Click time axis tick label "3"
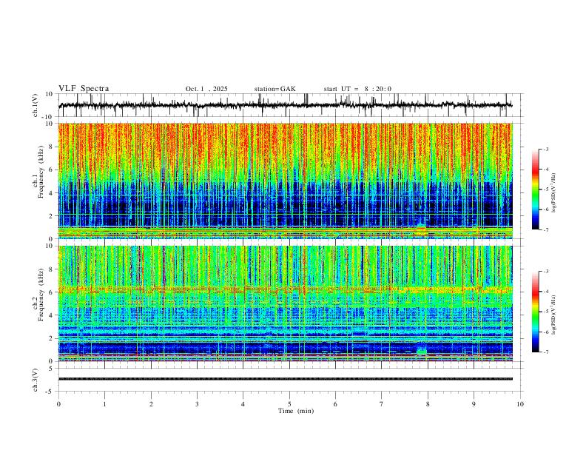 click(x=197, y=404)
